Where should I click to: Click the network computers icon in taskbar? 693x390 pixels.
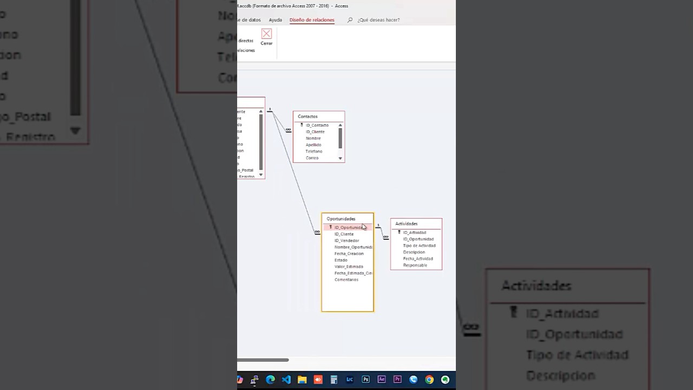click(254, 380)
